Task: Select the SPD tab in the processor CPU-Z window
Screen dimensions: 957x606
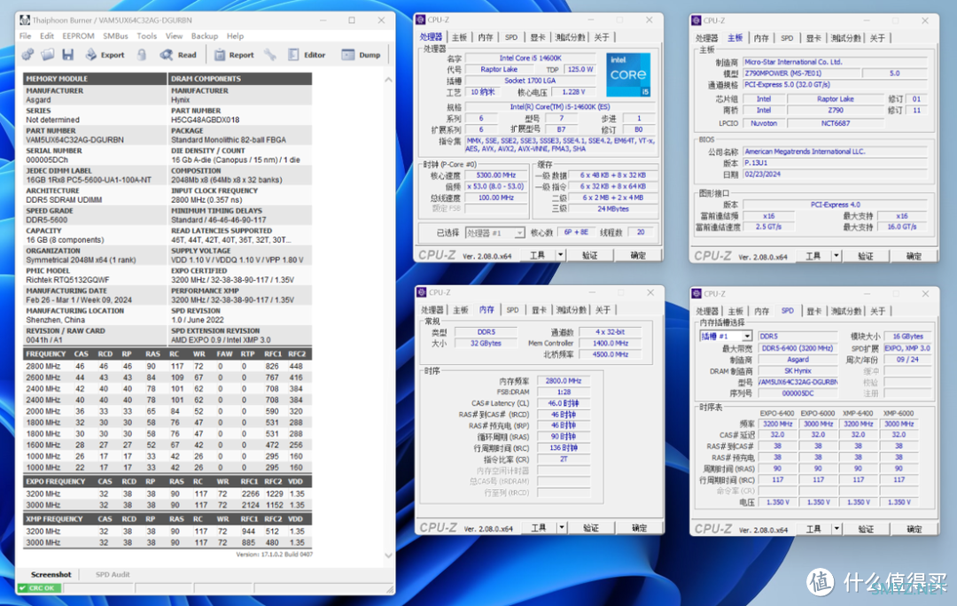Action: click(x=511, y=37)
